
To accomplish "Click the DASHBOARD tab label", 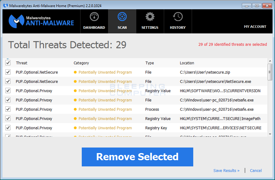I will click(x=94, y=28).
